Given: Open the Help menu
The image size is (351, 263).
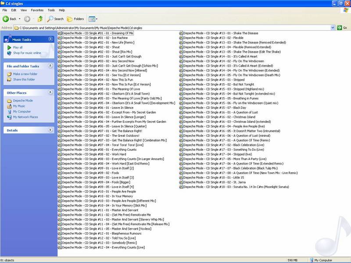Looking at the screenshot, I should 62,10.
